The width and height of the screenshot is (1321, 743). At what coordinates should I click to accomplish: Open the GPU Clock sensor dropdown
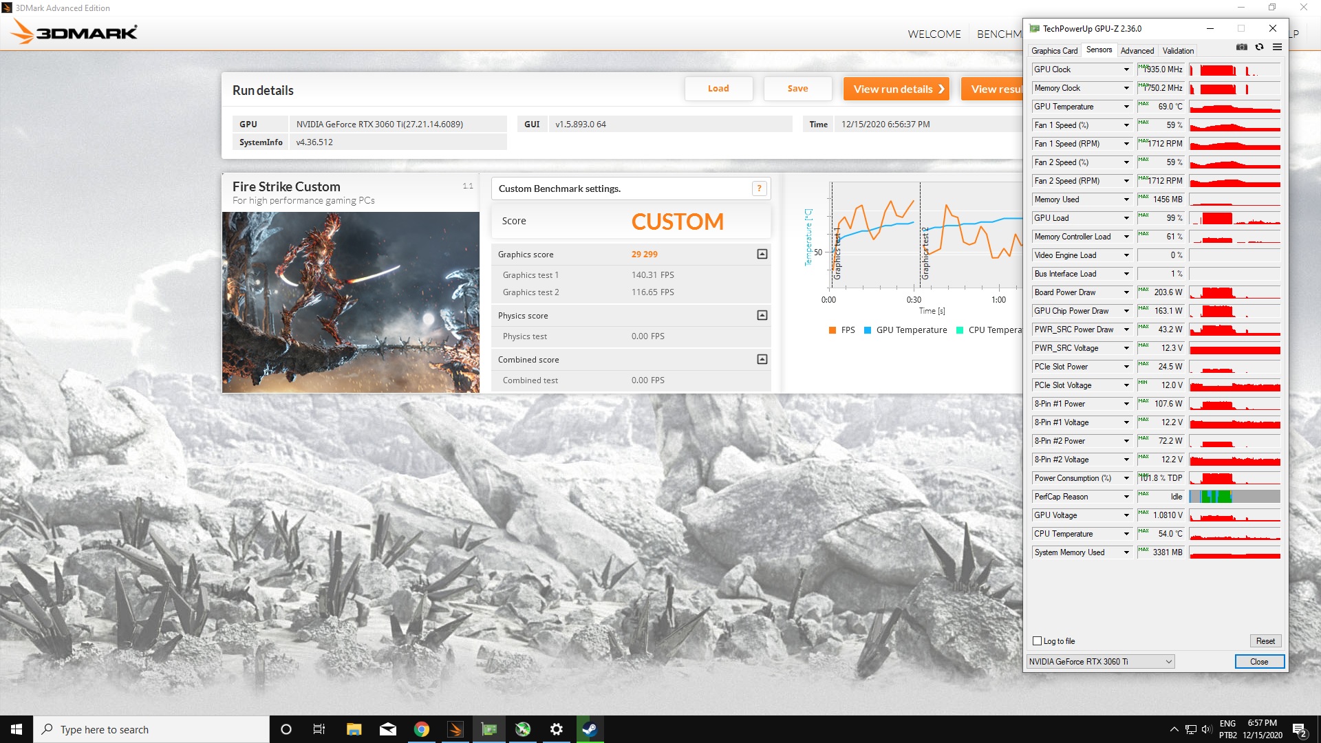pyautogui.click(x=1126, y=69)
